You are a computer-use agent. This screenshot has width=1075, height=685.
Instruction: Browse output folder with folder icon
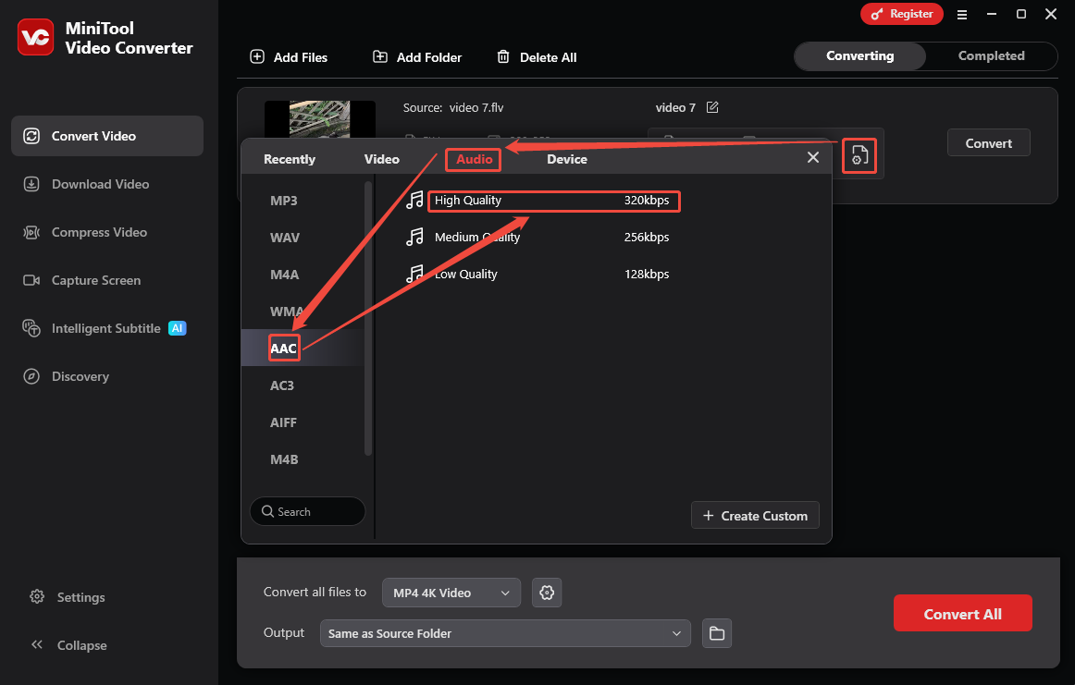pyautogui.click(x=716, y=633)
